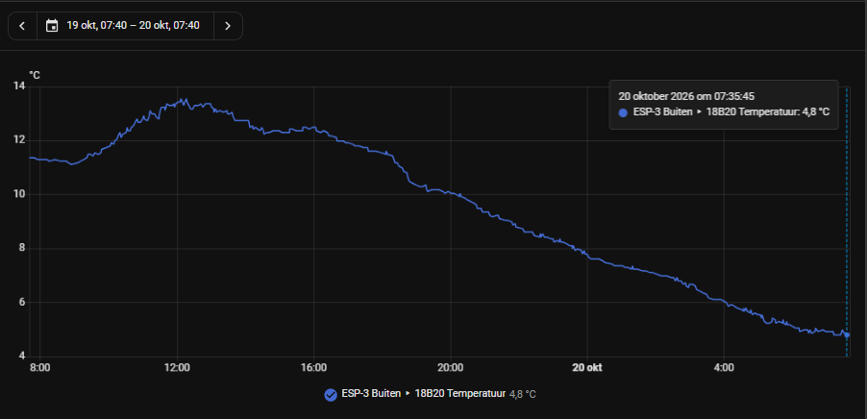Screen dimensions: 867x419
Task: Click tooltip timestamp '20 oktober 2026 om 07:35:45'
Action: click(x=686, y=97)
